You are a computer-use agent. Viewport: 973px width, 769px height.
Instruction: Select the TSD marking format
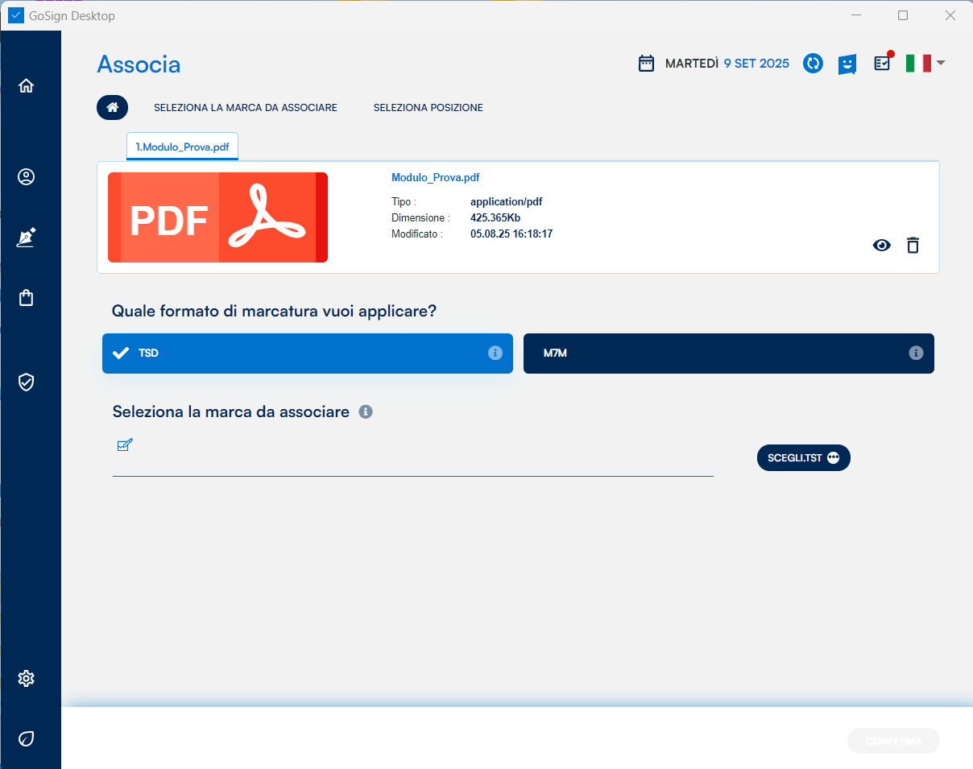coord(306,353)
